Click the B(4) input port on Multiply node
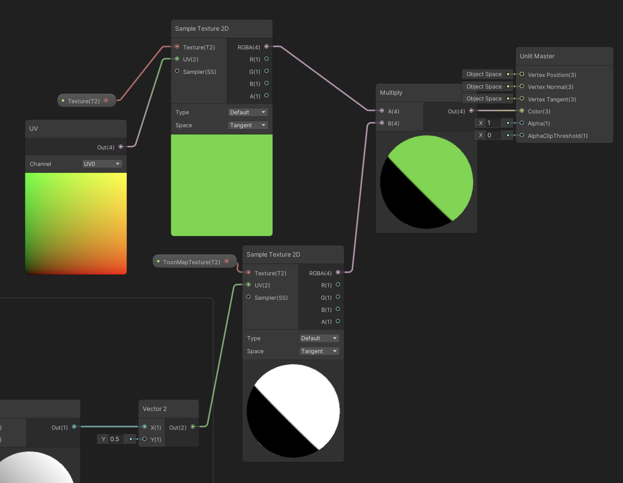 pos(382,123)
